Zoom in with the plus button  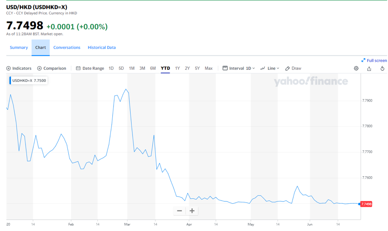tap(192, 211)
